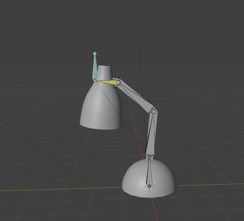The height and width of the screenshot is (221, 244).
Task: Click the joint sphere on top of the dome base
Action: (149, 158)
